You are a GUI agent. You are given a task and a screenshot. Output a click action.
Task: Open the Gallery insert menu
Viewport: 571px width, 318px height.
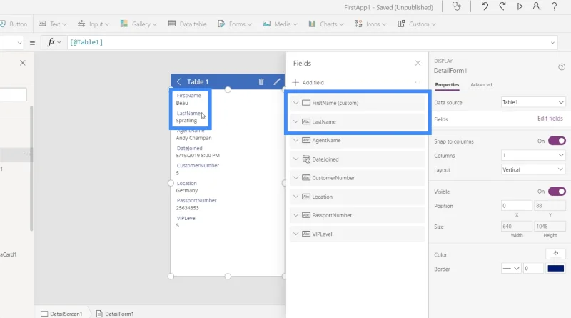pyautogui.click(x=138, y=24)
